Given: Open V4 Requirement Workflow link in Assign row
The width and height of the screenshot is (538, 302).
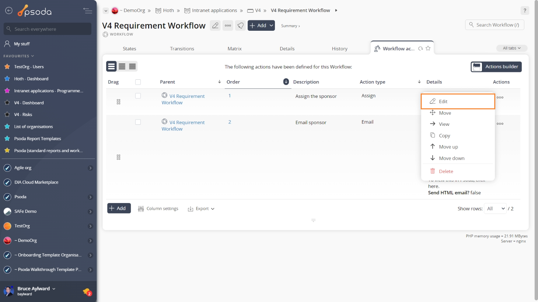Looking at the screenshot, I should point(183,99).
